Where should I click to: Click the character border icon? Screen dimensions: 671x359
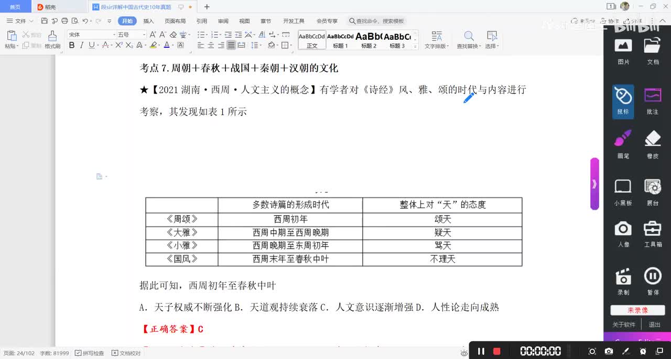coord(181,46)
